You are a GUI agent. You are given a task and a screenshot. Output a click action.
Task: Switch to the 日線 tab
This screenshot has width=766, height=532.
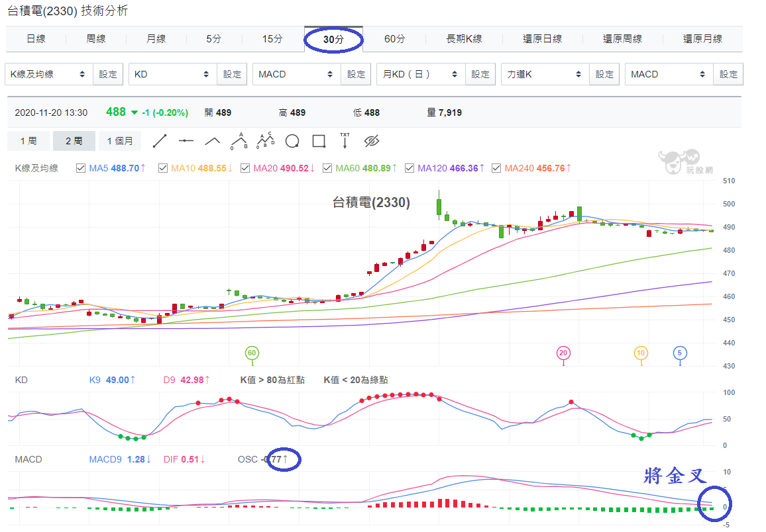(x=36, y=39)
